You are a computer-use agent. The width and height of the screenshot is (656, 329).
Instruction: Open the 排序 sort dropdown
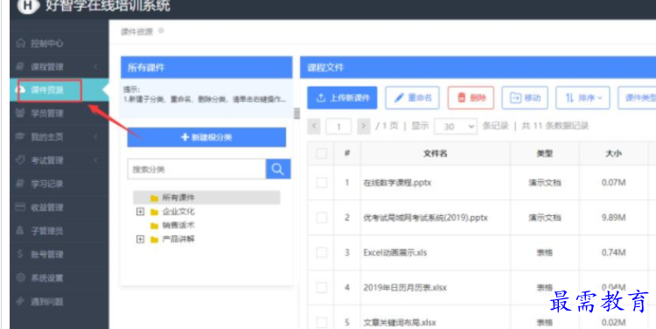583,98
